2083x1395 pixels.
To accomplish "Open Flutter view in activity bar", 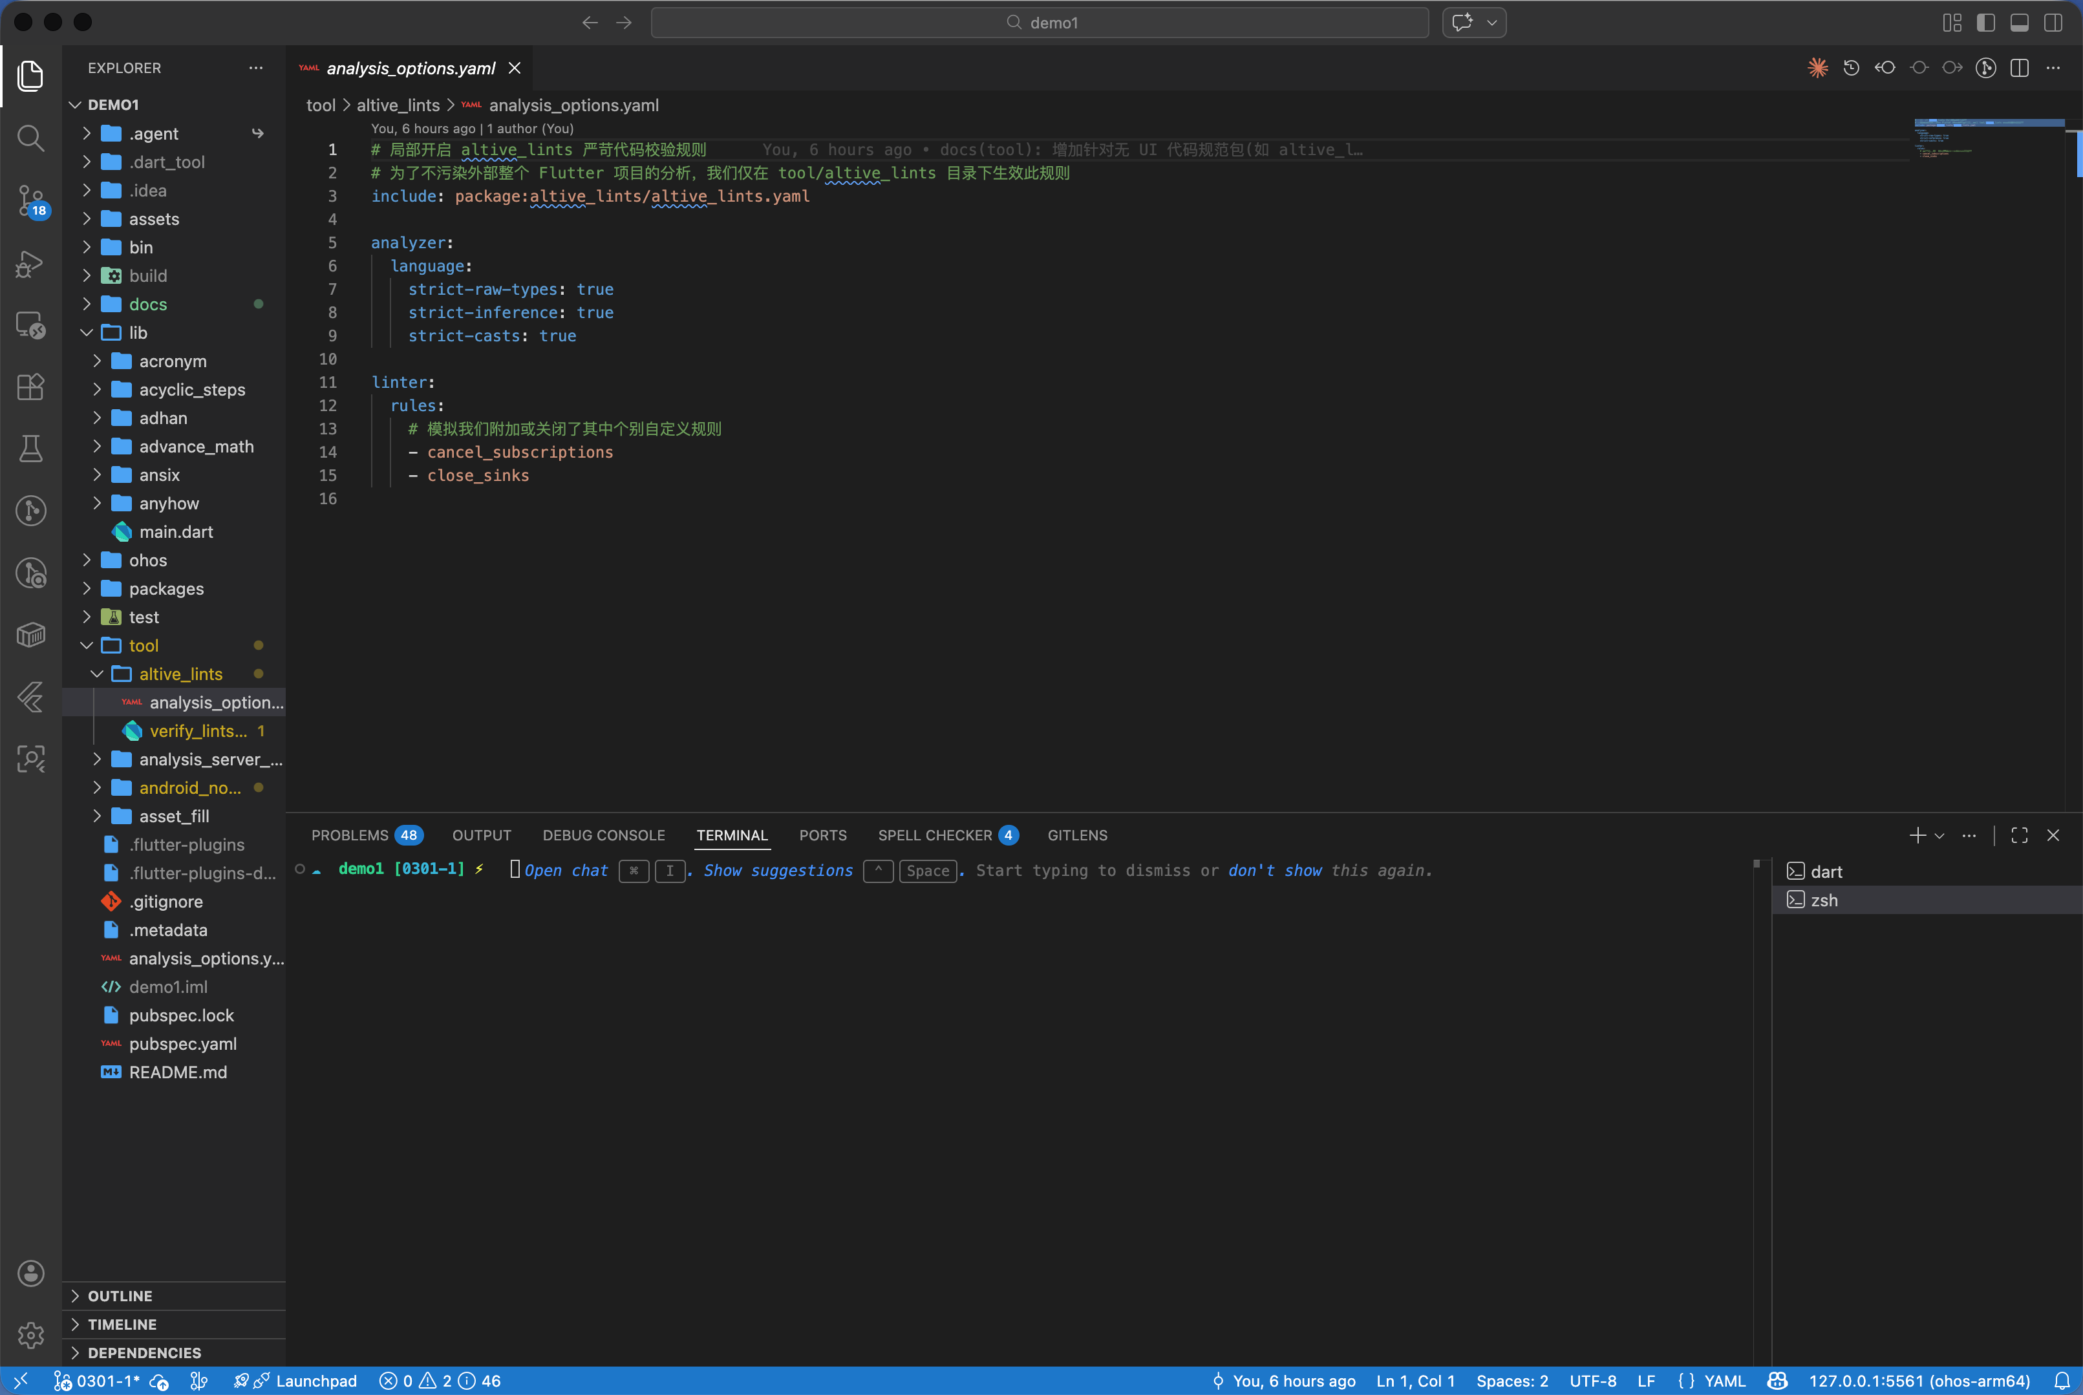I will (30, 697).
